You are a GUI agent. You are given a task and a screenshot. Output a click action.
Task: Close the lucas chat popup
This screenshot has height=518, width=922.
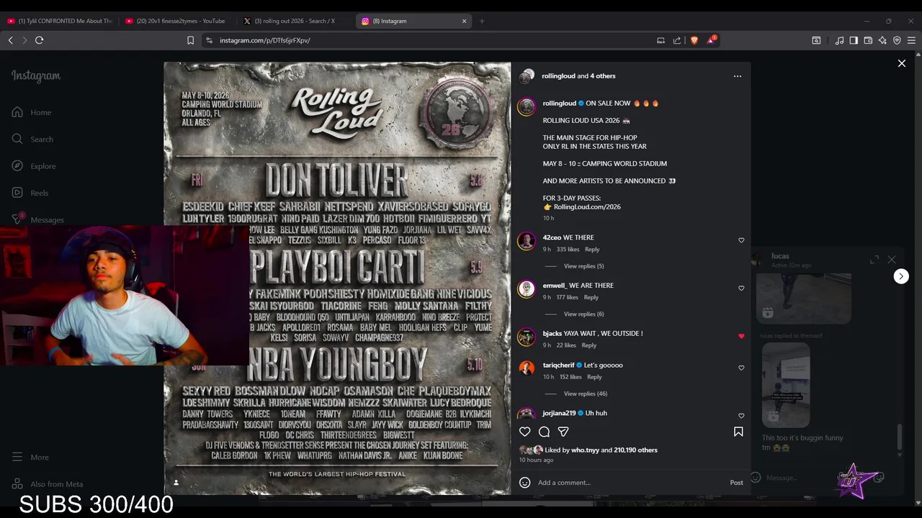[892, 259]
